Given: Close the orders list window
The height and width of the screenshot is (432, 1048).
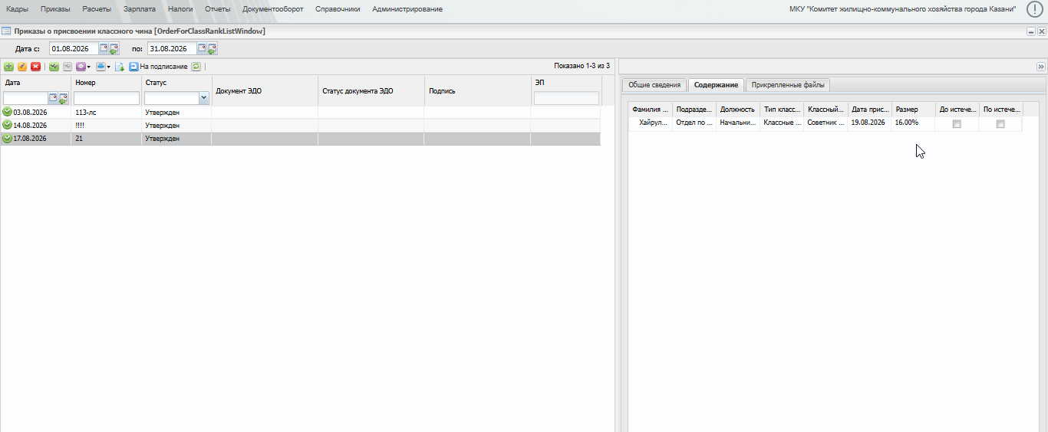Looking at the screenshot, I should [x=1042, y=31].
